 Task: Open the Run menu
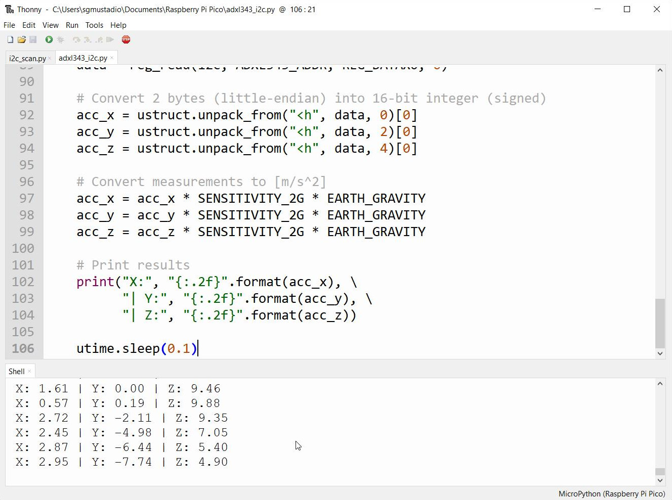pyautogui.click(x=72, y=25)
